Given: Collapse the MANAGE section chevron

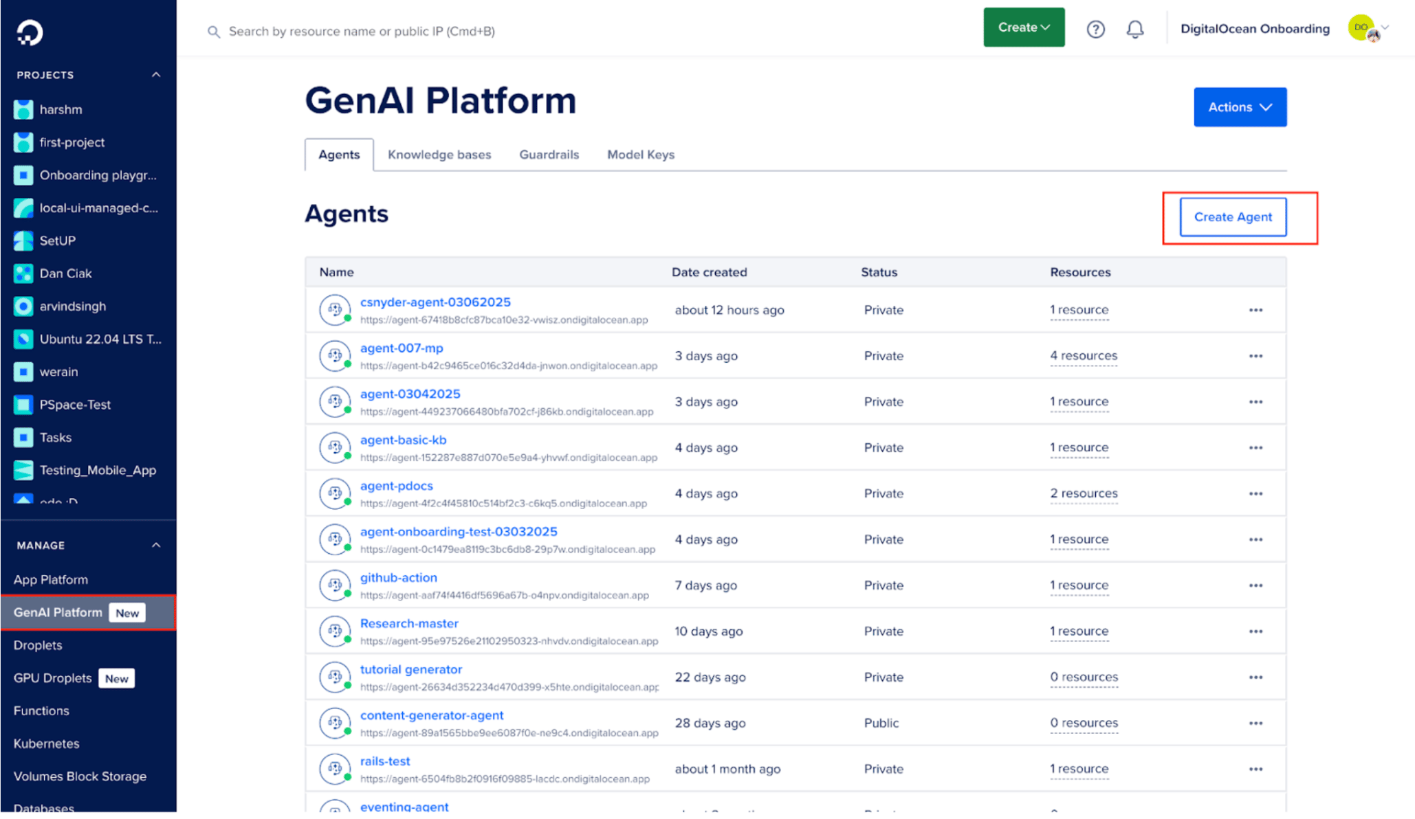Looking at the screenshot, I should (156, 546).
